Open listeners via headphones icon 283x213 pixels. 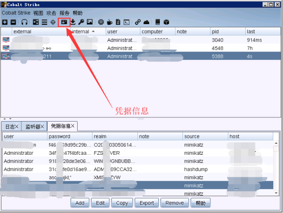coord(25,22)
